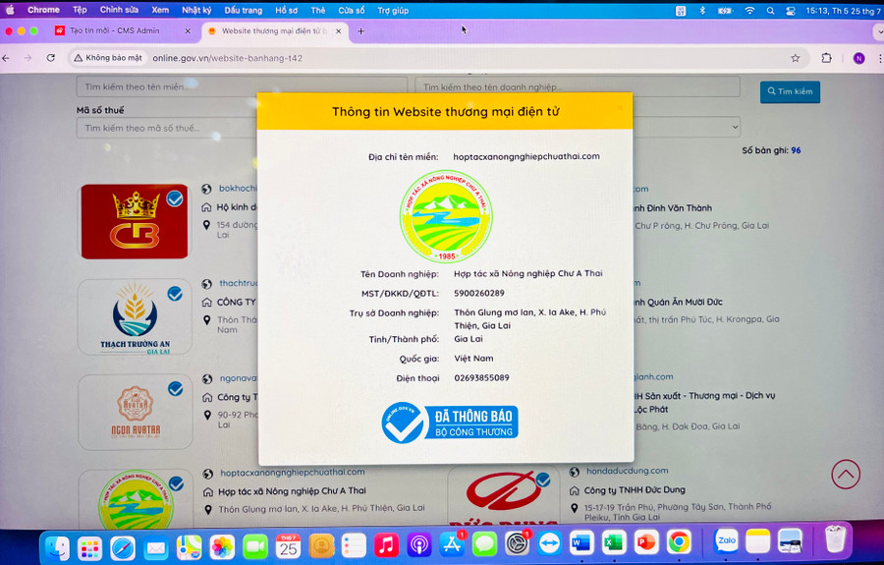Open Podcasts in the dock

418,545
